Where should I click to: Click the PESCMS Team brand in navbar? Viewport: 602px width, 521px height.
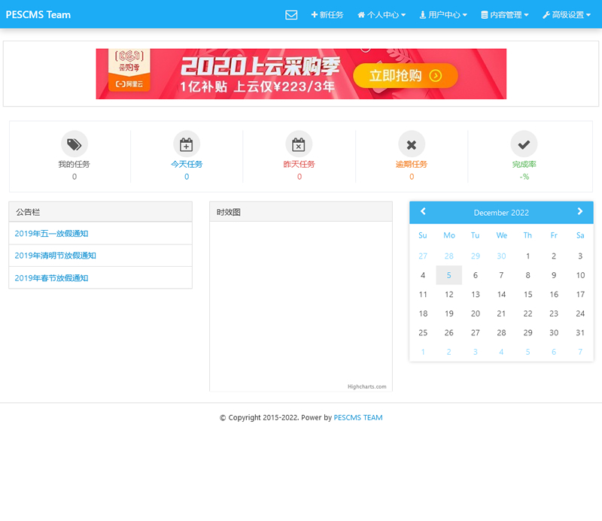point(38,14)
